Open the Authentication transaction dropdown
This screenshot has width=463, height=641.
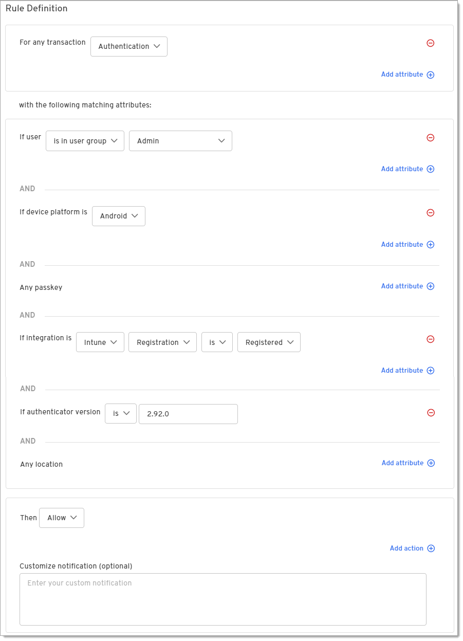pos(129,46)
